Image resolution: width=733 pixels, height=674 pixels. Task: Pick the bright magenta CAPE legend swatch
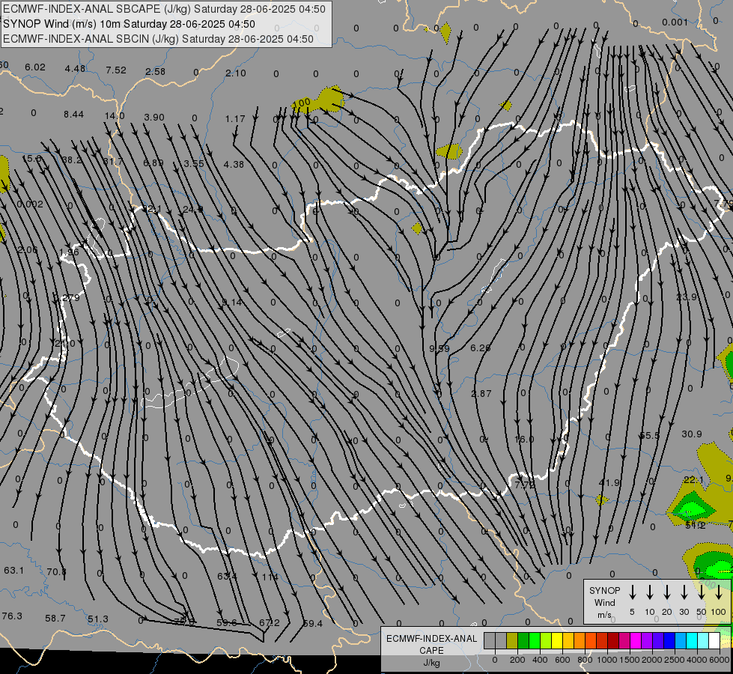pos(636,641)
